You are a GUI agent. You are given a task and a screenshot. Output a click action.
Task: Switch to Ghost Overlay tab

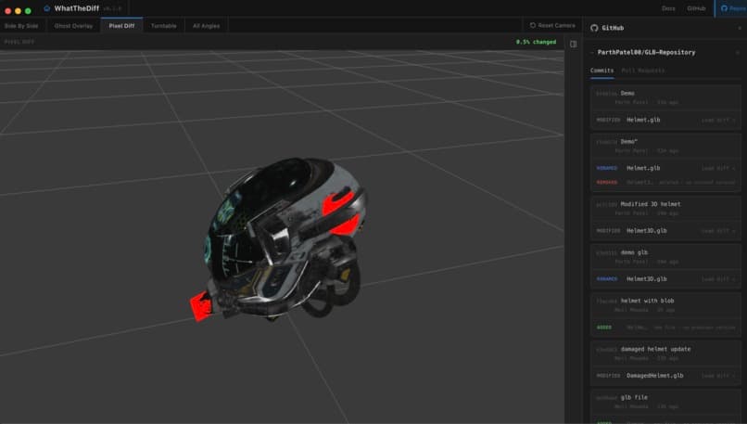[x=73, y=26]
